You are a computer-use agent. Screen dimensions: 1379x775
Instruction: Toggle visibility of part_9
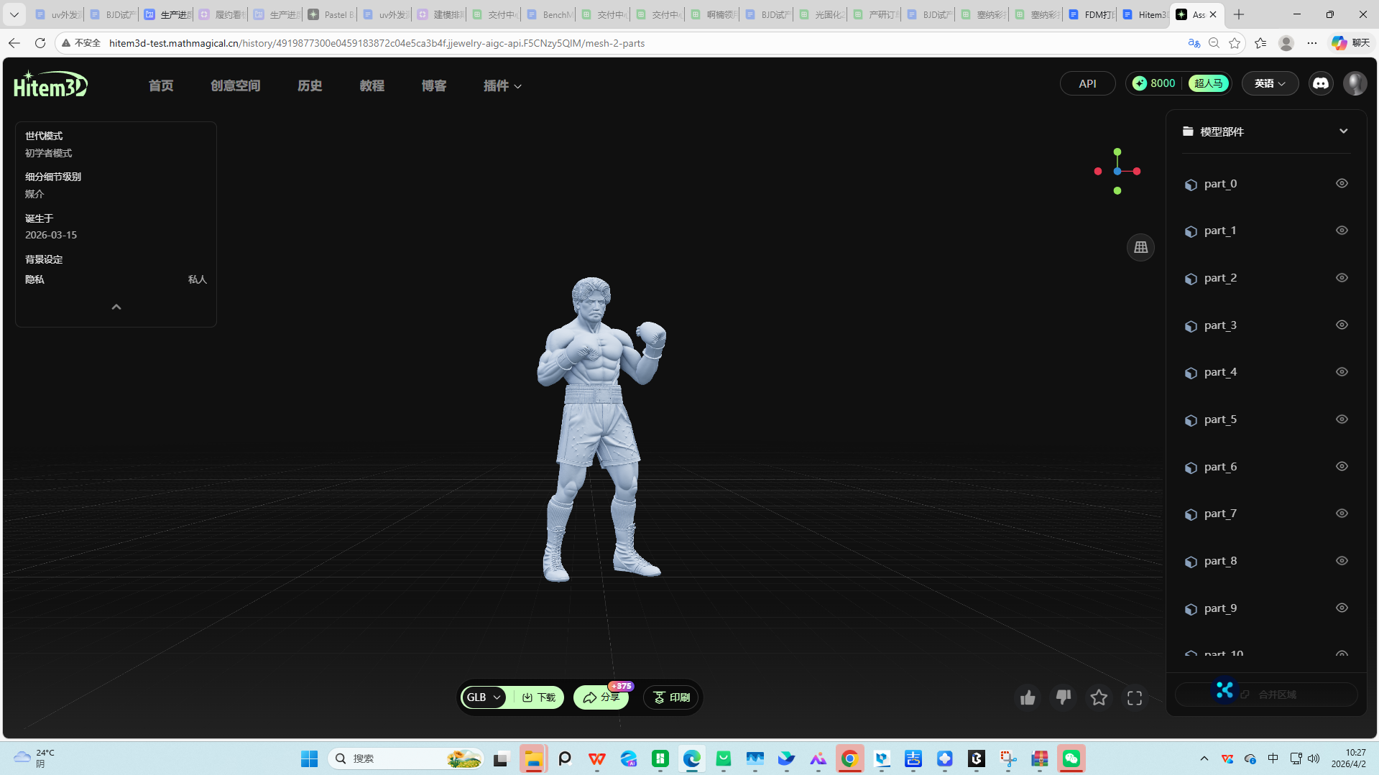[1342, 608]
